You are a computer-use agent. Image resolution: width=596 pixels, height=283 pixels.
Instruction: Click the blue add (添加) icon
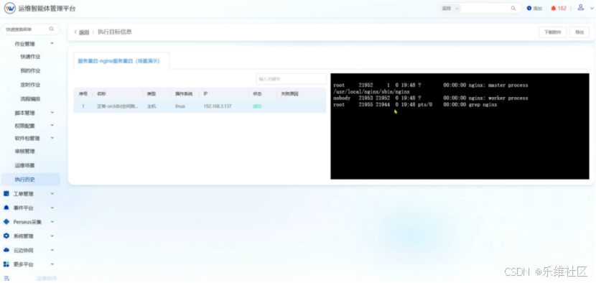(529, 8)
